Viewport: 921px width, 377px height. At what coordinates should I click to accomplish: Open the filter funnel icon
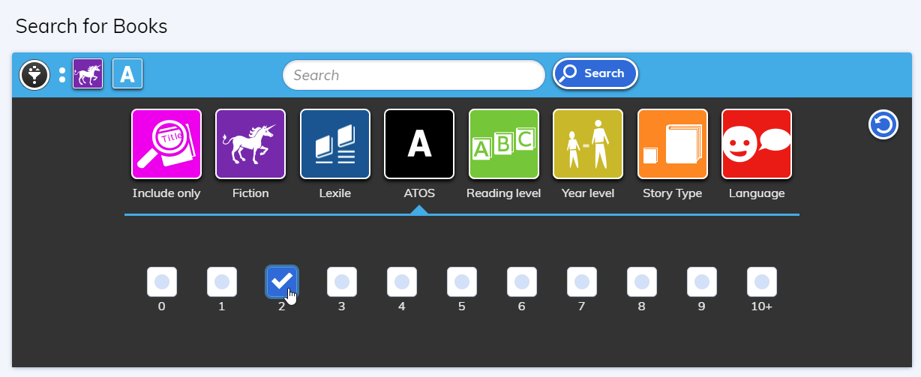click(x=34, y=74)
